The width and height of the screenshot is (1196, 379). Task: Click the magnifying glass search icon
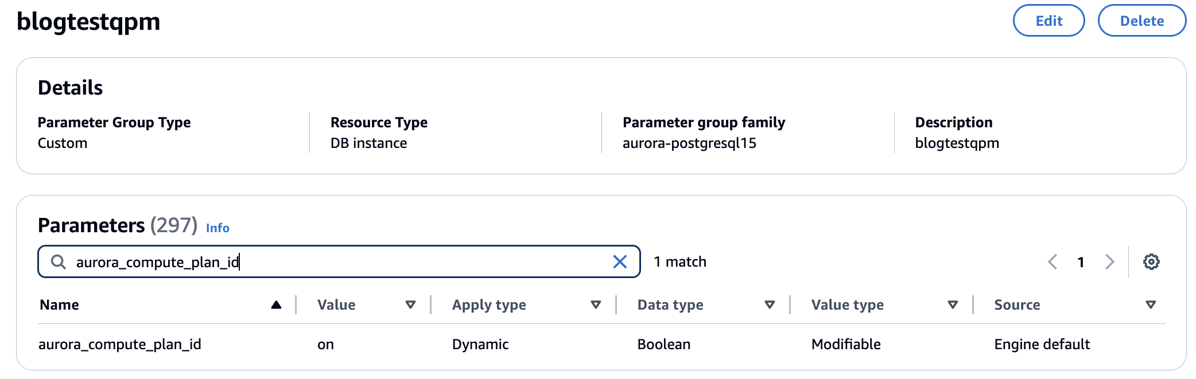tap(58, 262)
